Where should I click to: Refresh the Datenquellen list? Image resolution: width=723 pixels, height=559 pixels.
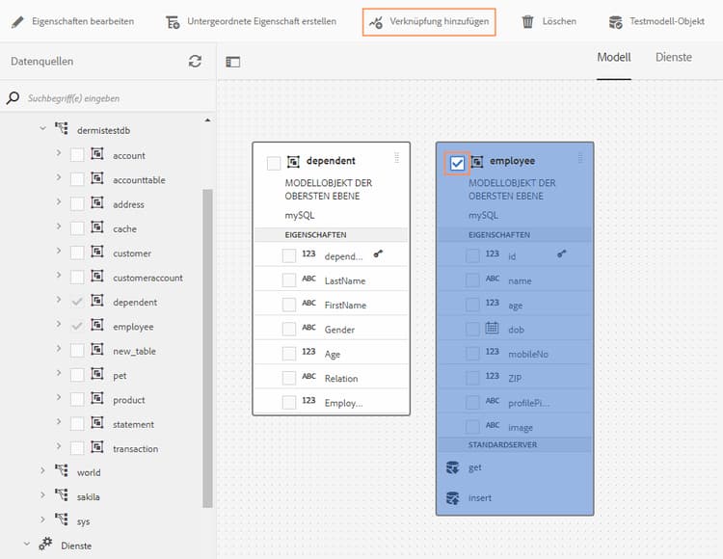[195, 62]
